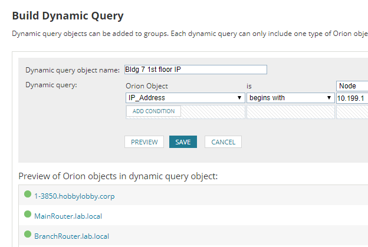Click the 'Orion Object' column header
Image resolution: width=368 pixels, height=247 pixels.
pos(147,86)
